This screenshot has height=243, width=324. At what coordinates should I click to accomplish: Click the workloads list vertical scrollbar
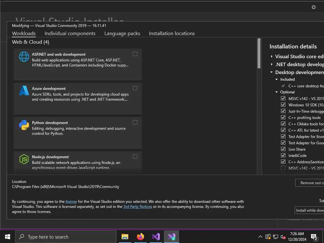pyautogui.click(x=259, y=53)
